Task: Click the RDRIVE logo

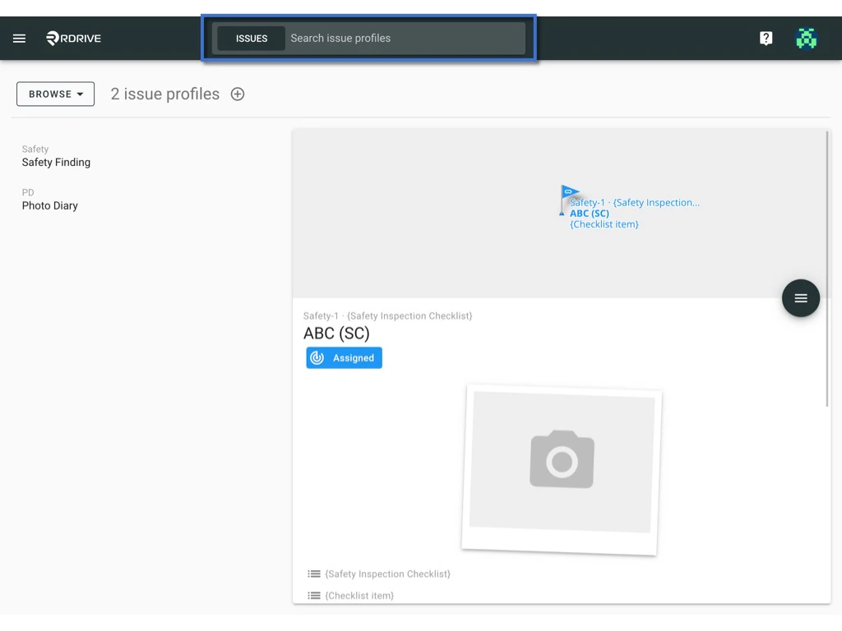Action: tap(72, 38)
